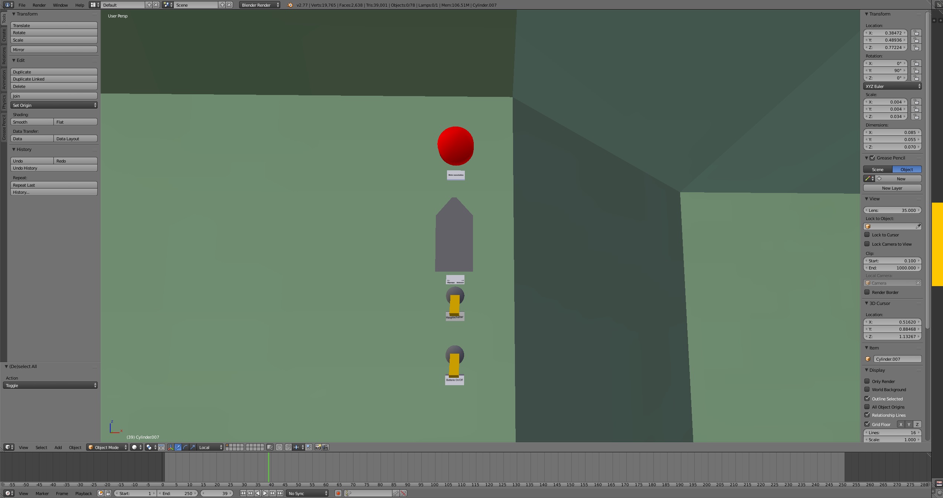Screen dimensions: 943x498
Task: Select the rotate manipulator arc icon
Action: 185,447
